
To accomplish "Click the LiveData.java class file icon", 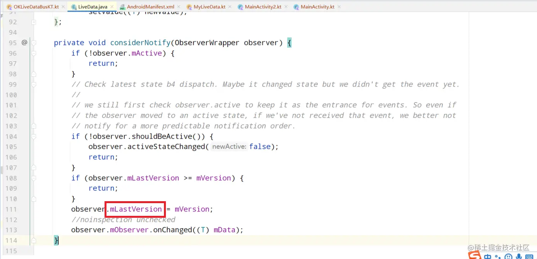I will pyautogui.click(x=74, y=7).
